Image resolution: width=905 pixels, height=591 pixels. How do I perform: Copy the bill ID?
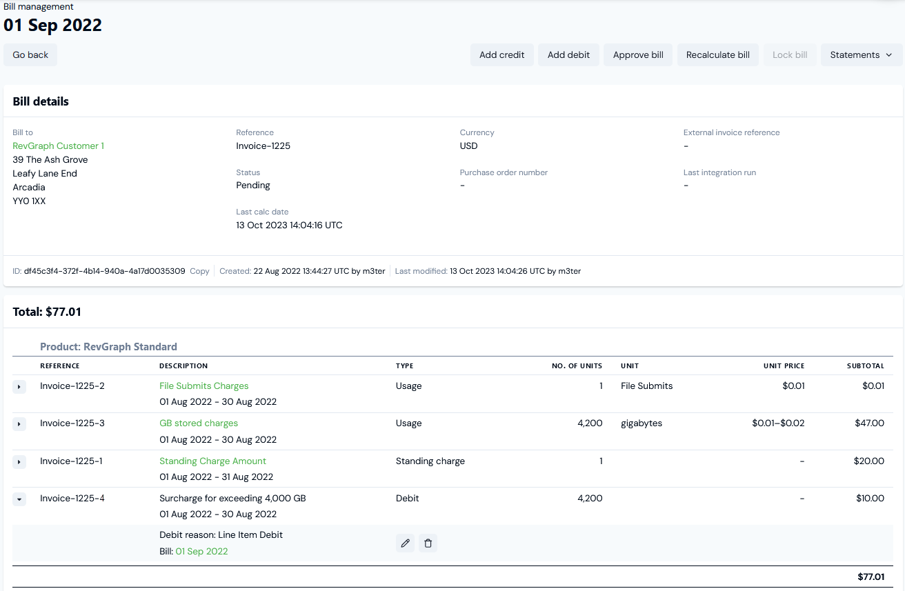coord(199,271)
